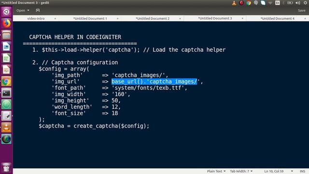
Task: Switch to Untitled Document 4 tab
Action: coord(278,18)
